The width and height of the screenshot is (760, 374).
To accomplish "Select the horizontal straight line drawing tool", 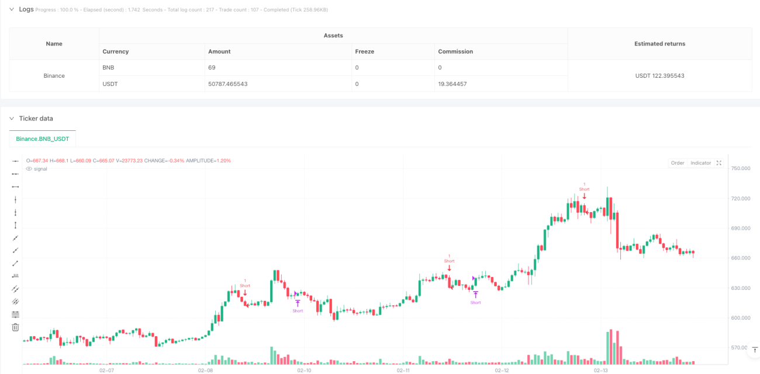I will (x=16, y=161).
